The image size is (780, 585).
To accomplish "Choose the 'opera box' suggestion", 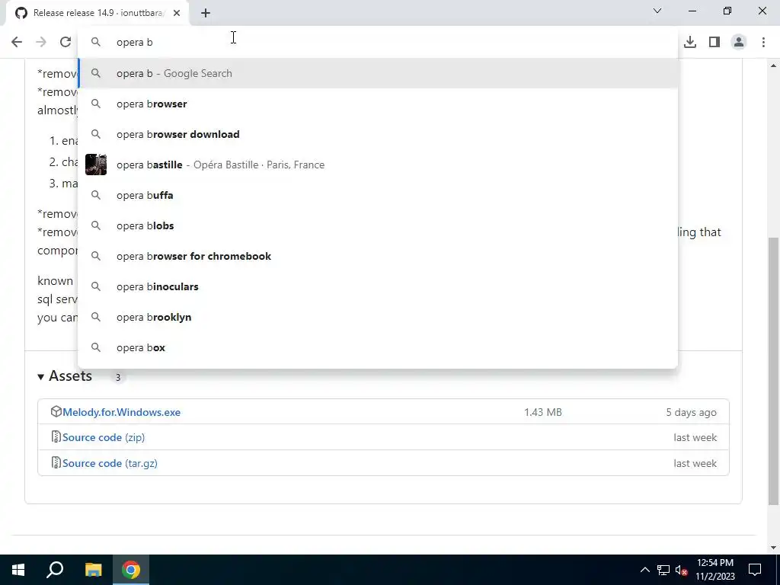I will (378, 347).
